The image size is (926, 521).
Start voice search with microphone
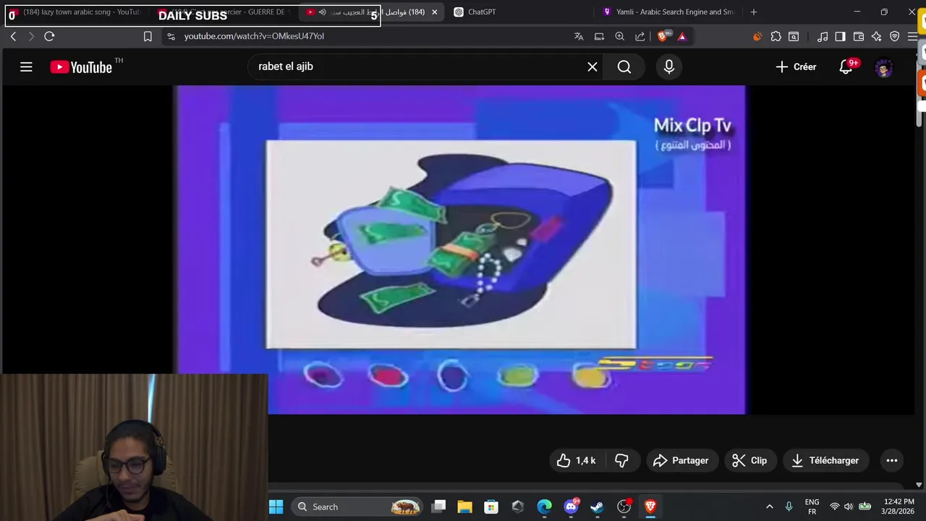pos(669,67)
